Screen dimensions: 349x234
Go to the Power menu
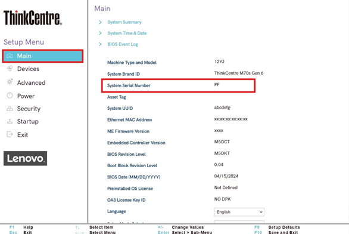26,96
